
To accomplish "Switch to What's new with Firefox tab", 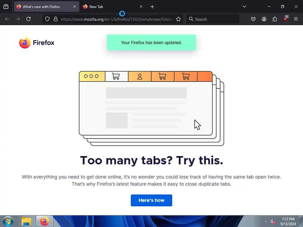I will coord(46,7).
